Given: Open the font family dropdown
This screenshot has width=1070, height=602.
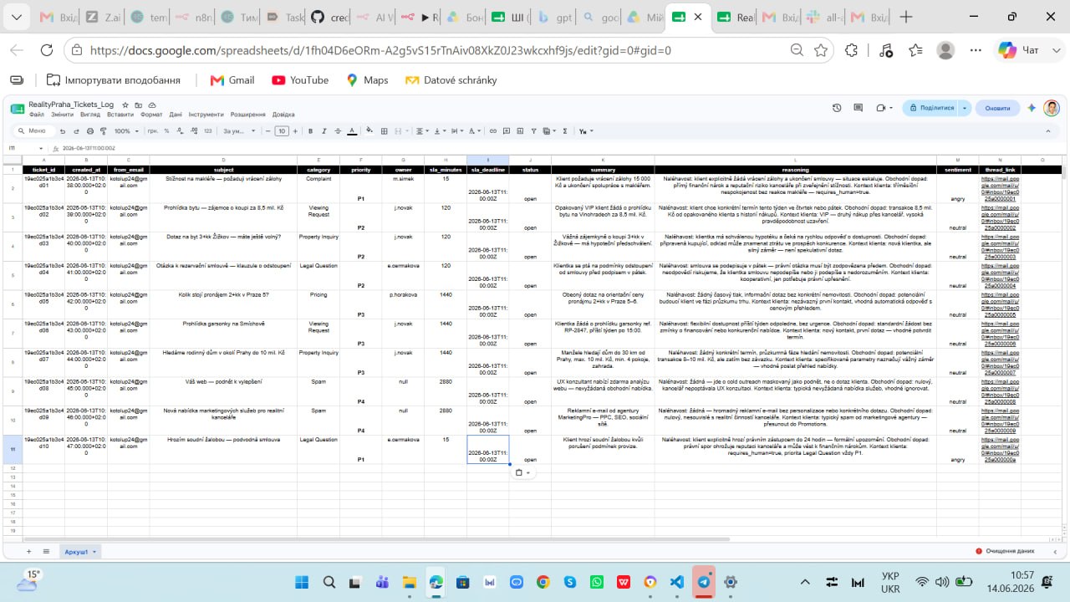Looking at the screenshot, I should [x=238, y=131].
